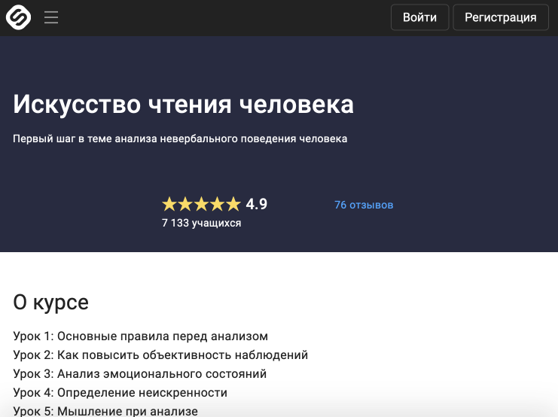Open the Stepik logo home link
Image resolution: width=558 pixels, height=417 pixels.
[x=18, y=17]
